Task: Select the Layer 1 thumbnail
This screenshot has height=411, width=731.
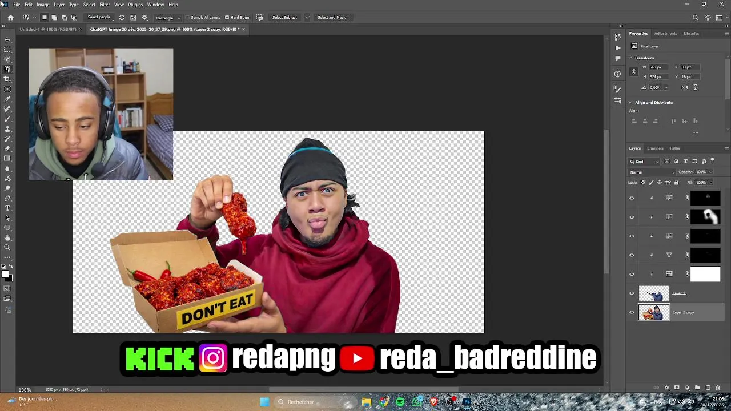Action: pos(653,293)
